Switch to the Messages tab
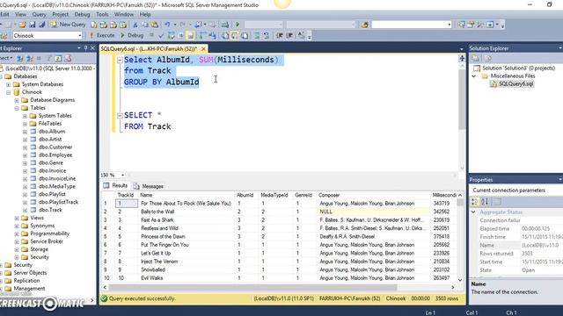This screenshot has width=563, height=316. (x=149, y=186)
